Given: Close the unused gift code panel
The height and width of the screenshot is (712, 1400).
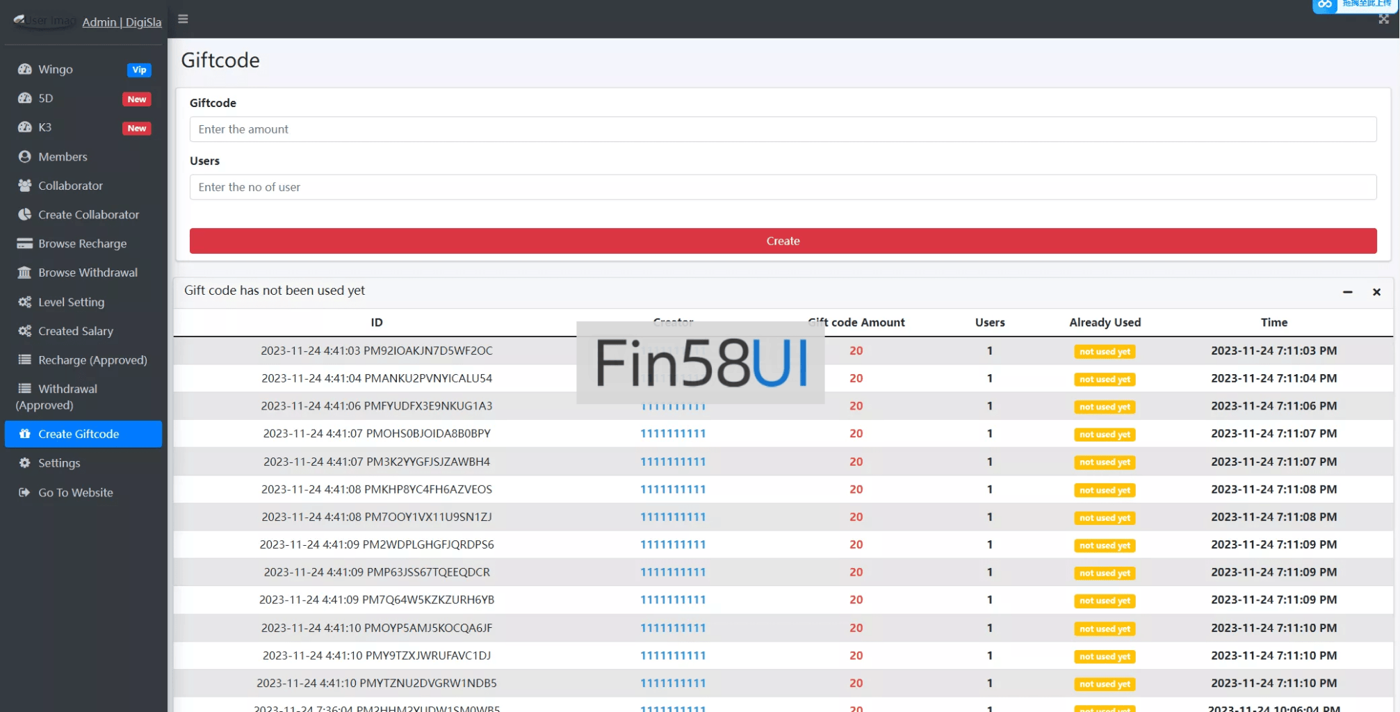Looking at the screenshot, I should click(1376, 292).
